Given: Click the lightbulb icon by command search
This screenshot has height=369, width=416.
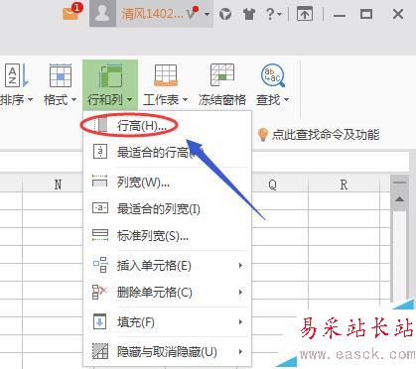Looking at the screenshot, I should point(263,135).
